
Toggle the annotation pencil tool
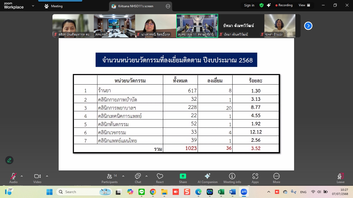pos(9,160)
